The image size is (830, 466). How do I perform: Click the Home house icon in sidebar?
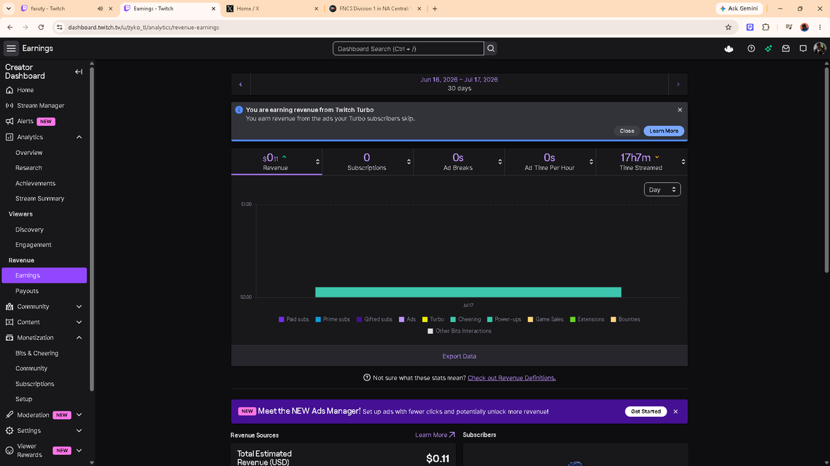click(x=10, y=90)
